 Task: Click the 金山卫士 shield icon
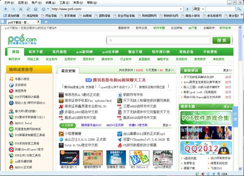coord(61,139)
